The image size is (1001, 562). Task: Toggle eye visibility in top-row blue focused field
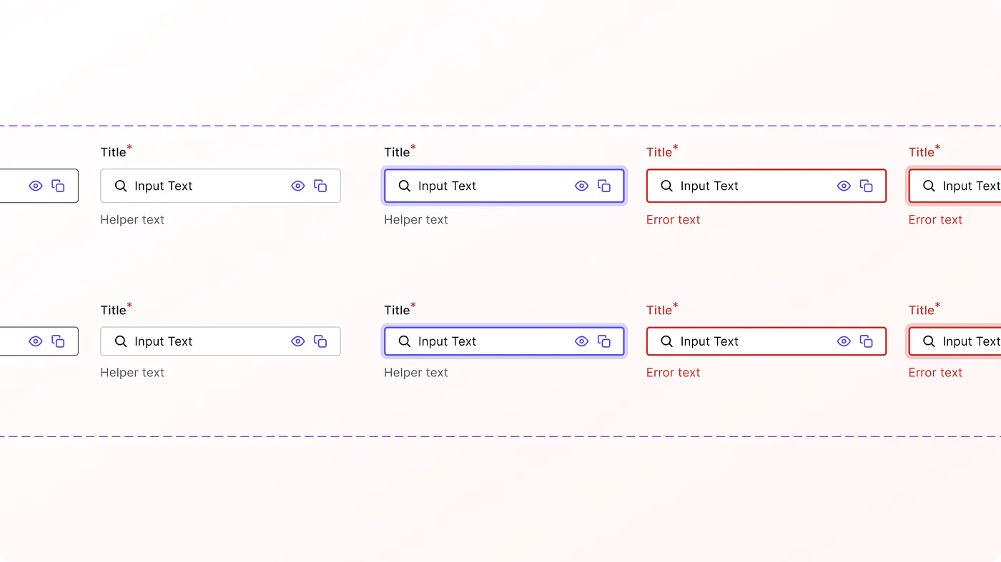point(582,186)
